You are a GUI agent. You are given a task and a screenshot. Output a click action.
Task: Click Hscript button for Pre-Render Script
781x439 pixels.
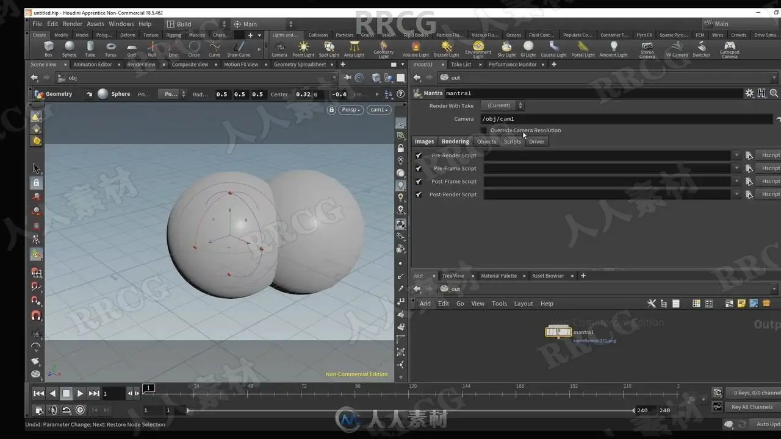pos(770,155)
